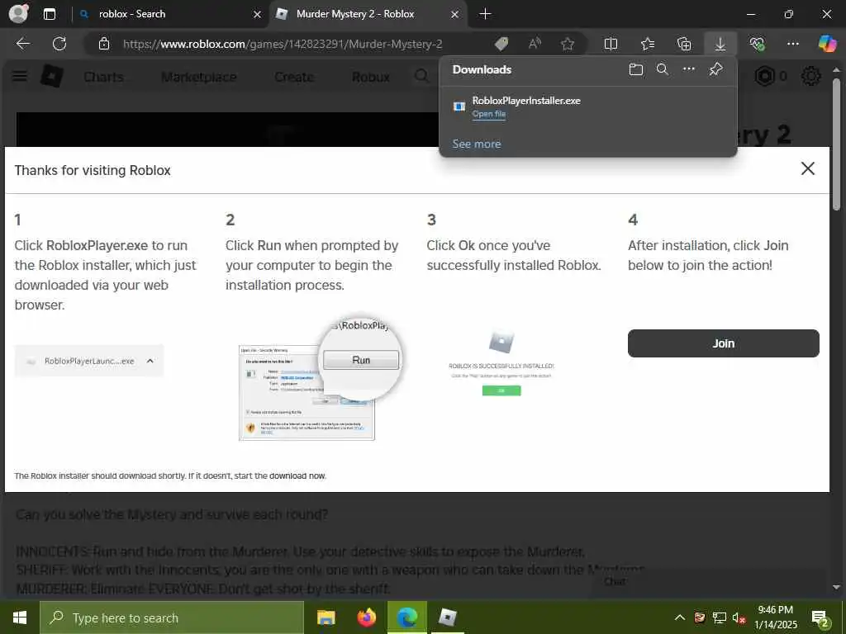Open the Roblox search magnifier
The height and width of the screenshot is (634, 846).
click(421, 76)
